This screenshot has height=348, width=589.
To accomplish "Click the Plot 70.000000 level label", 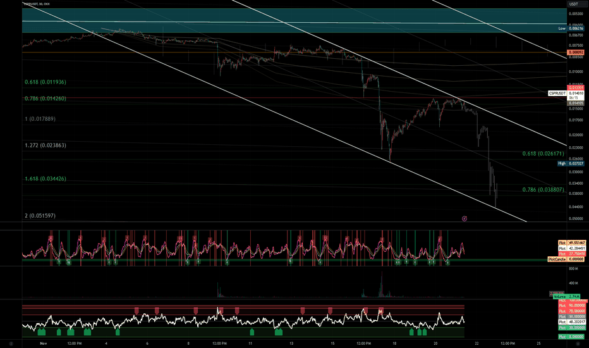I will coord(571,311).
